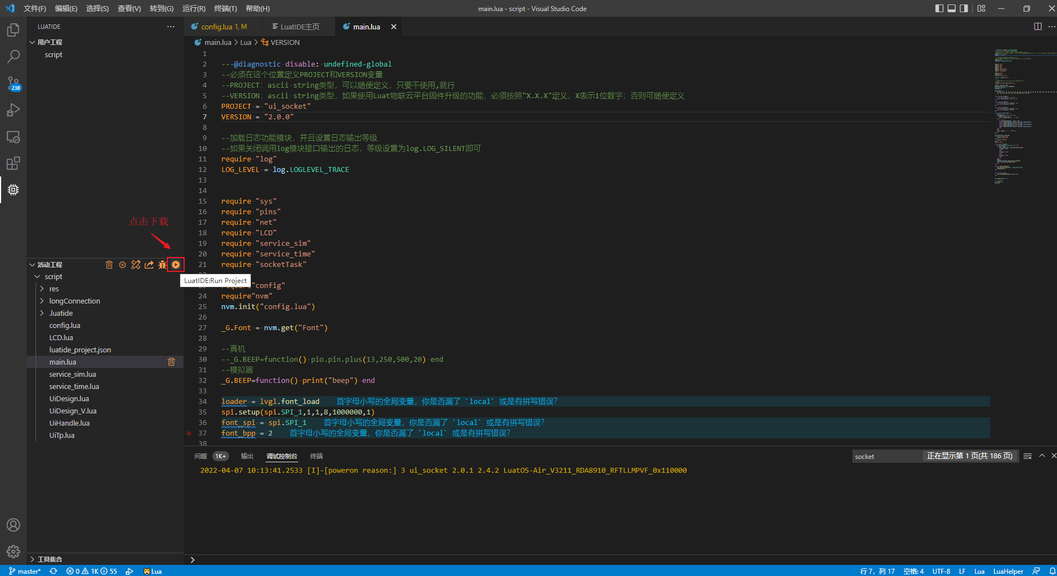Click the debug launch icon in status bar
This screenshot has height=576, width=1057.
(129, 571)
